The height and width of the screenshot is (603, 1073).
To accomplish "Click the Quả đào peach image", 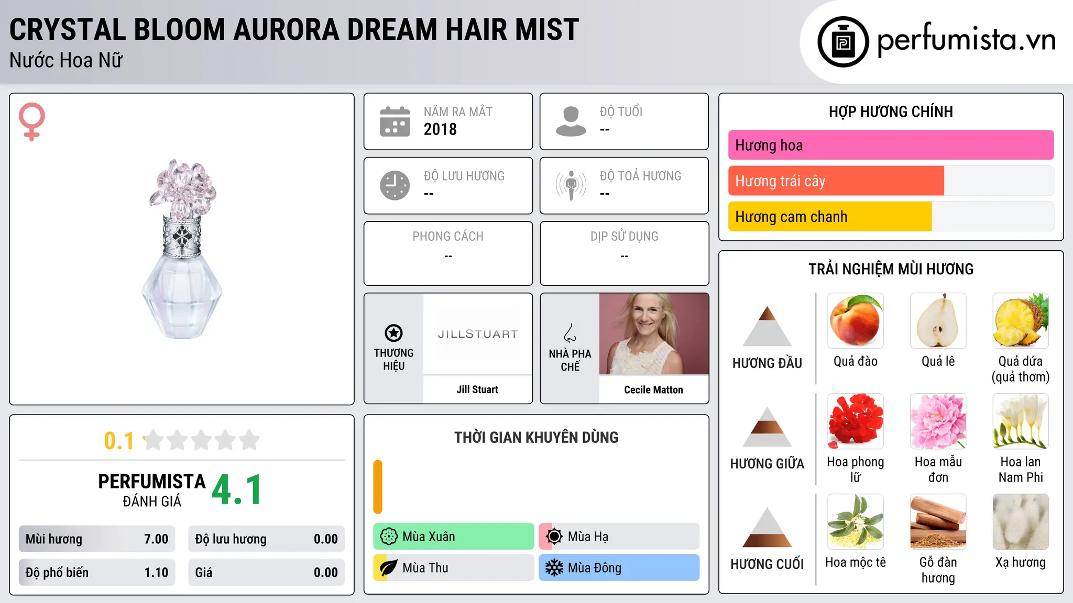I will [x=856, y=321].
